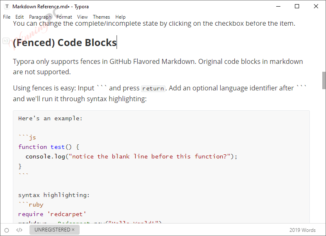The width and height of the screenshot is (326, 236).
Task: Click the 'console.log' line in code block
Action: pyautogui.click(x=124, y=156)
